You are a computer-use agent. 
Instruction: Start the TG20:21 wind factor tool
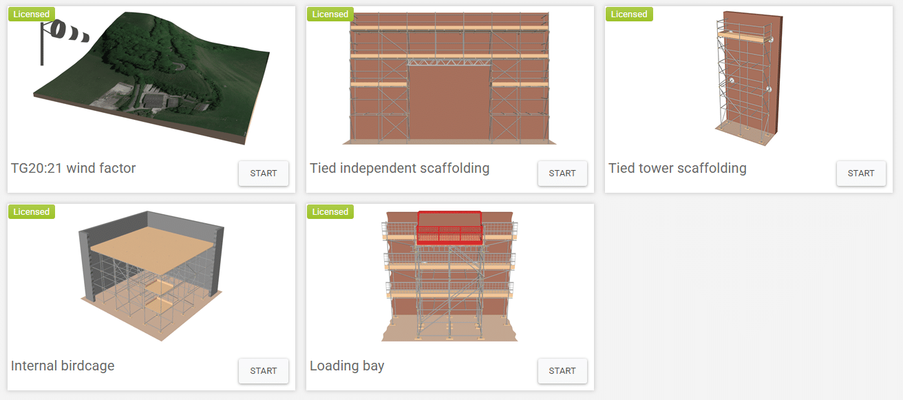pyautogui.click(x=263, y=173)
